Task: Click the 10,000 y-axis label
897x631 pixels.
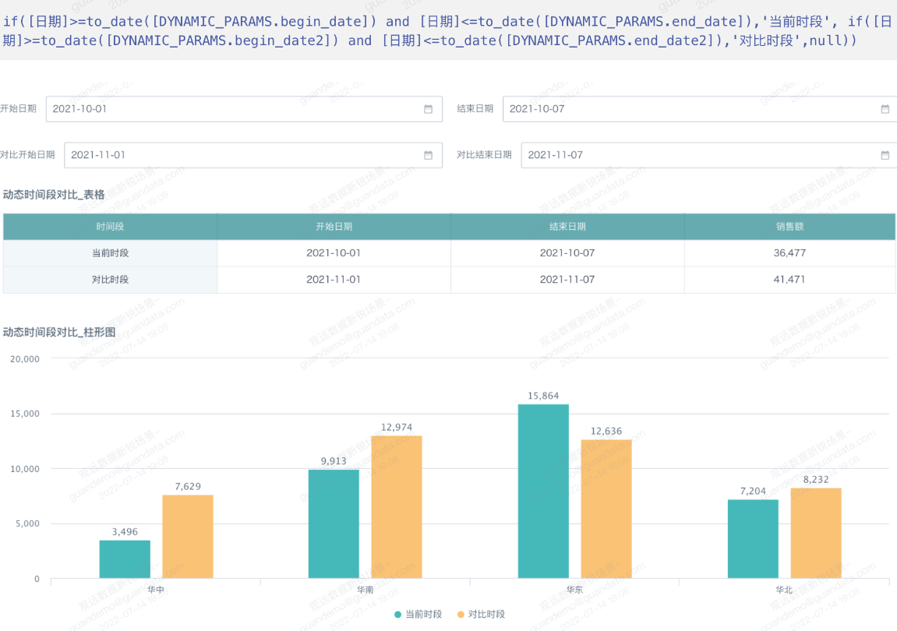Action: [25, 469]
